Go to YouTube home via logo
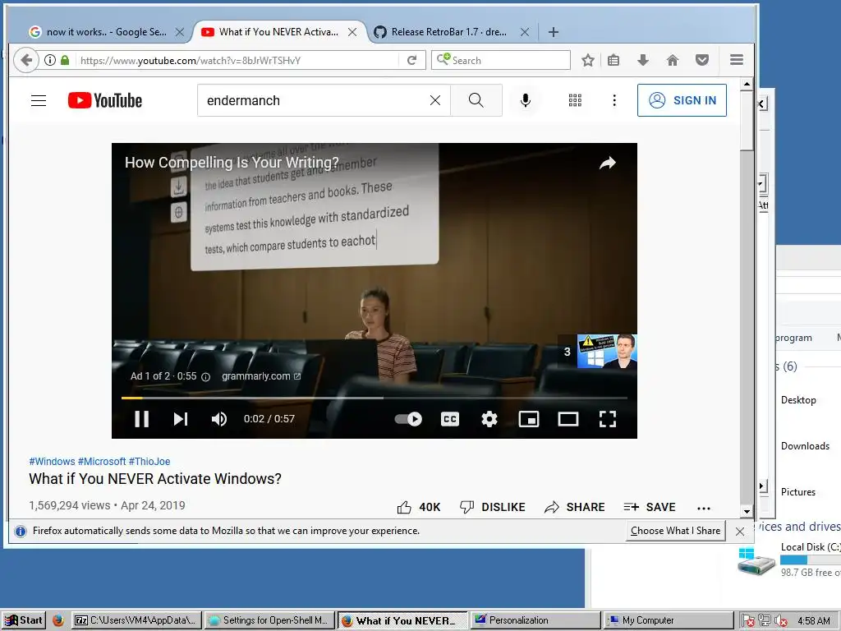Viewport: 841px width, 631px height. pyautogui.click(x=105, y=100)
